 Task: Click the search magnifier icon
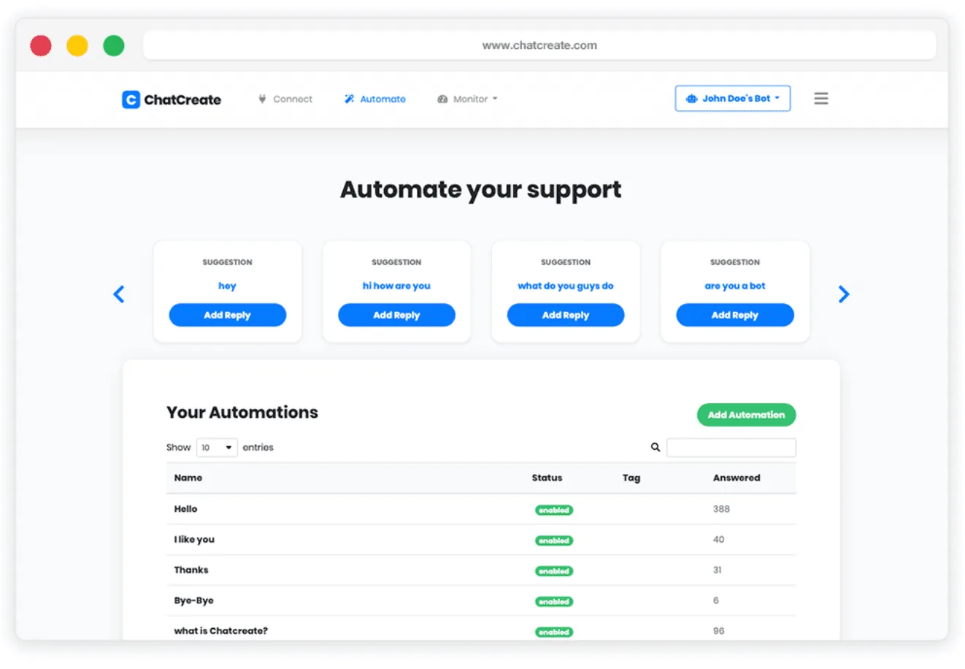pos(655,447)
